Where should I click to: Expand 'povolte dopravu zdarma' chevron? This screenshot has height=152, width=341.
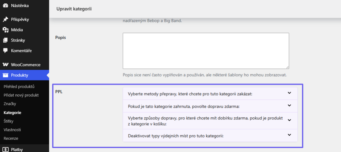coord(289,105)
